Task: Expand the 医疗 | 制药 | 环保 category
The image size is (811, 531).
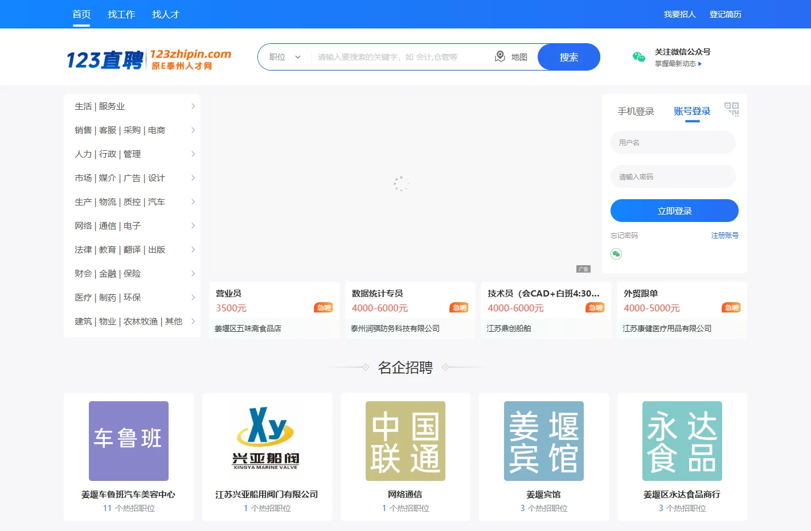Action: (132, 298)
